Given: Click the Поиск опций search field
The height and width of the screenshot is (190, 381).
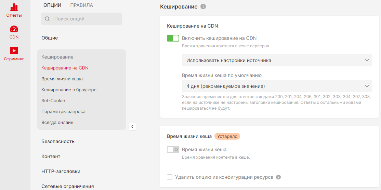Looking at the screenshot, I should [86, 19].
